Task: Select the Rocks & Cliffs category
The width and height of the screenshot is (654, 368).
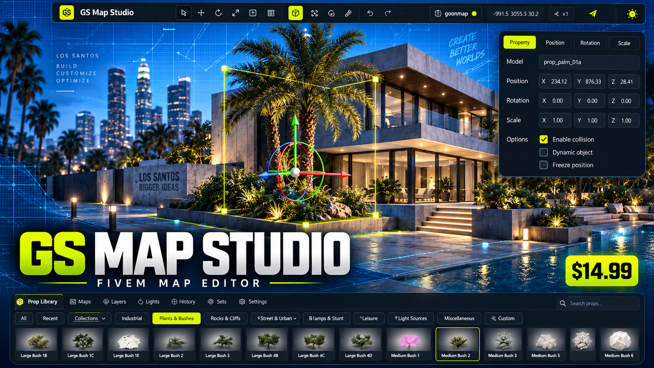Action: 226,318
